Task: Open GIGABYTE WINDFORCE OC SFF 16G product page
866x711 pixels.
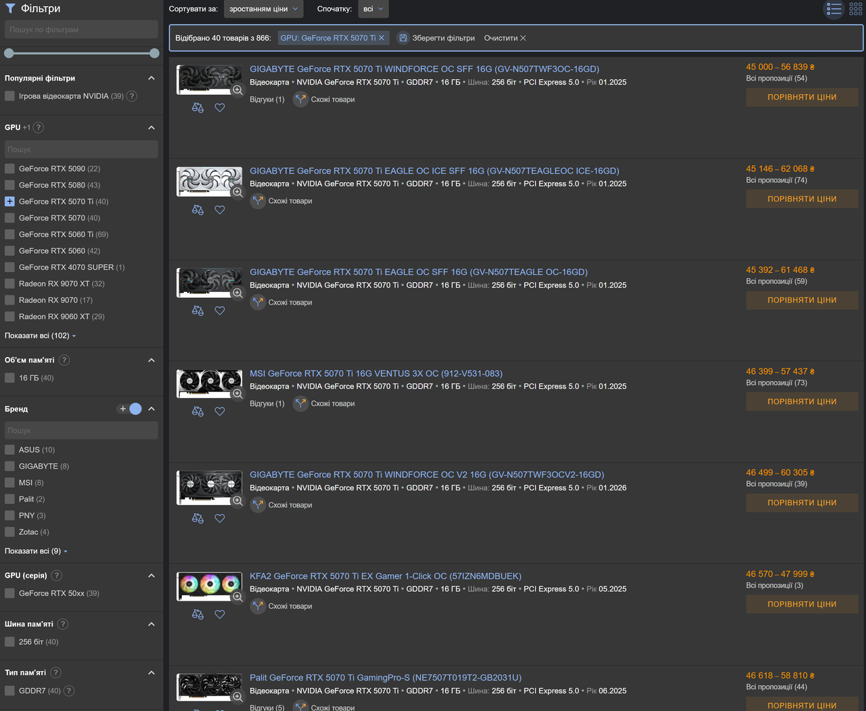Action: click(x=424, y=69)
